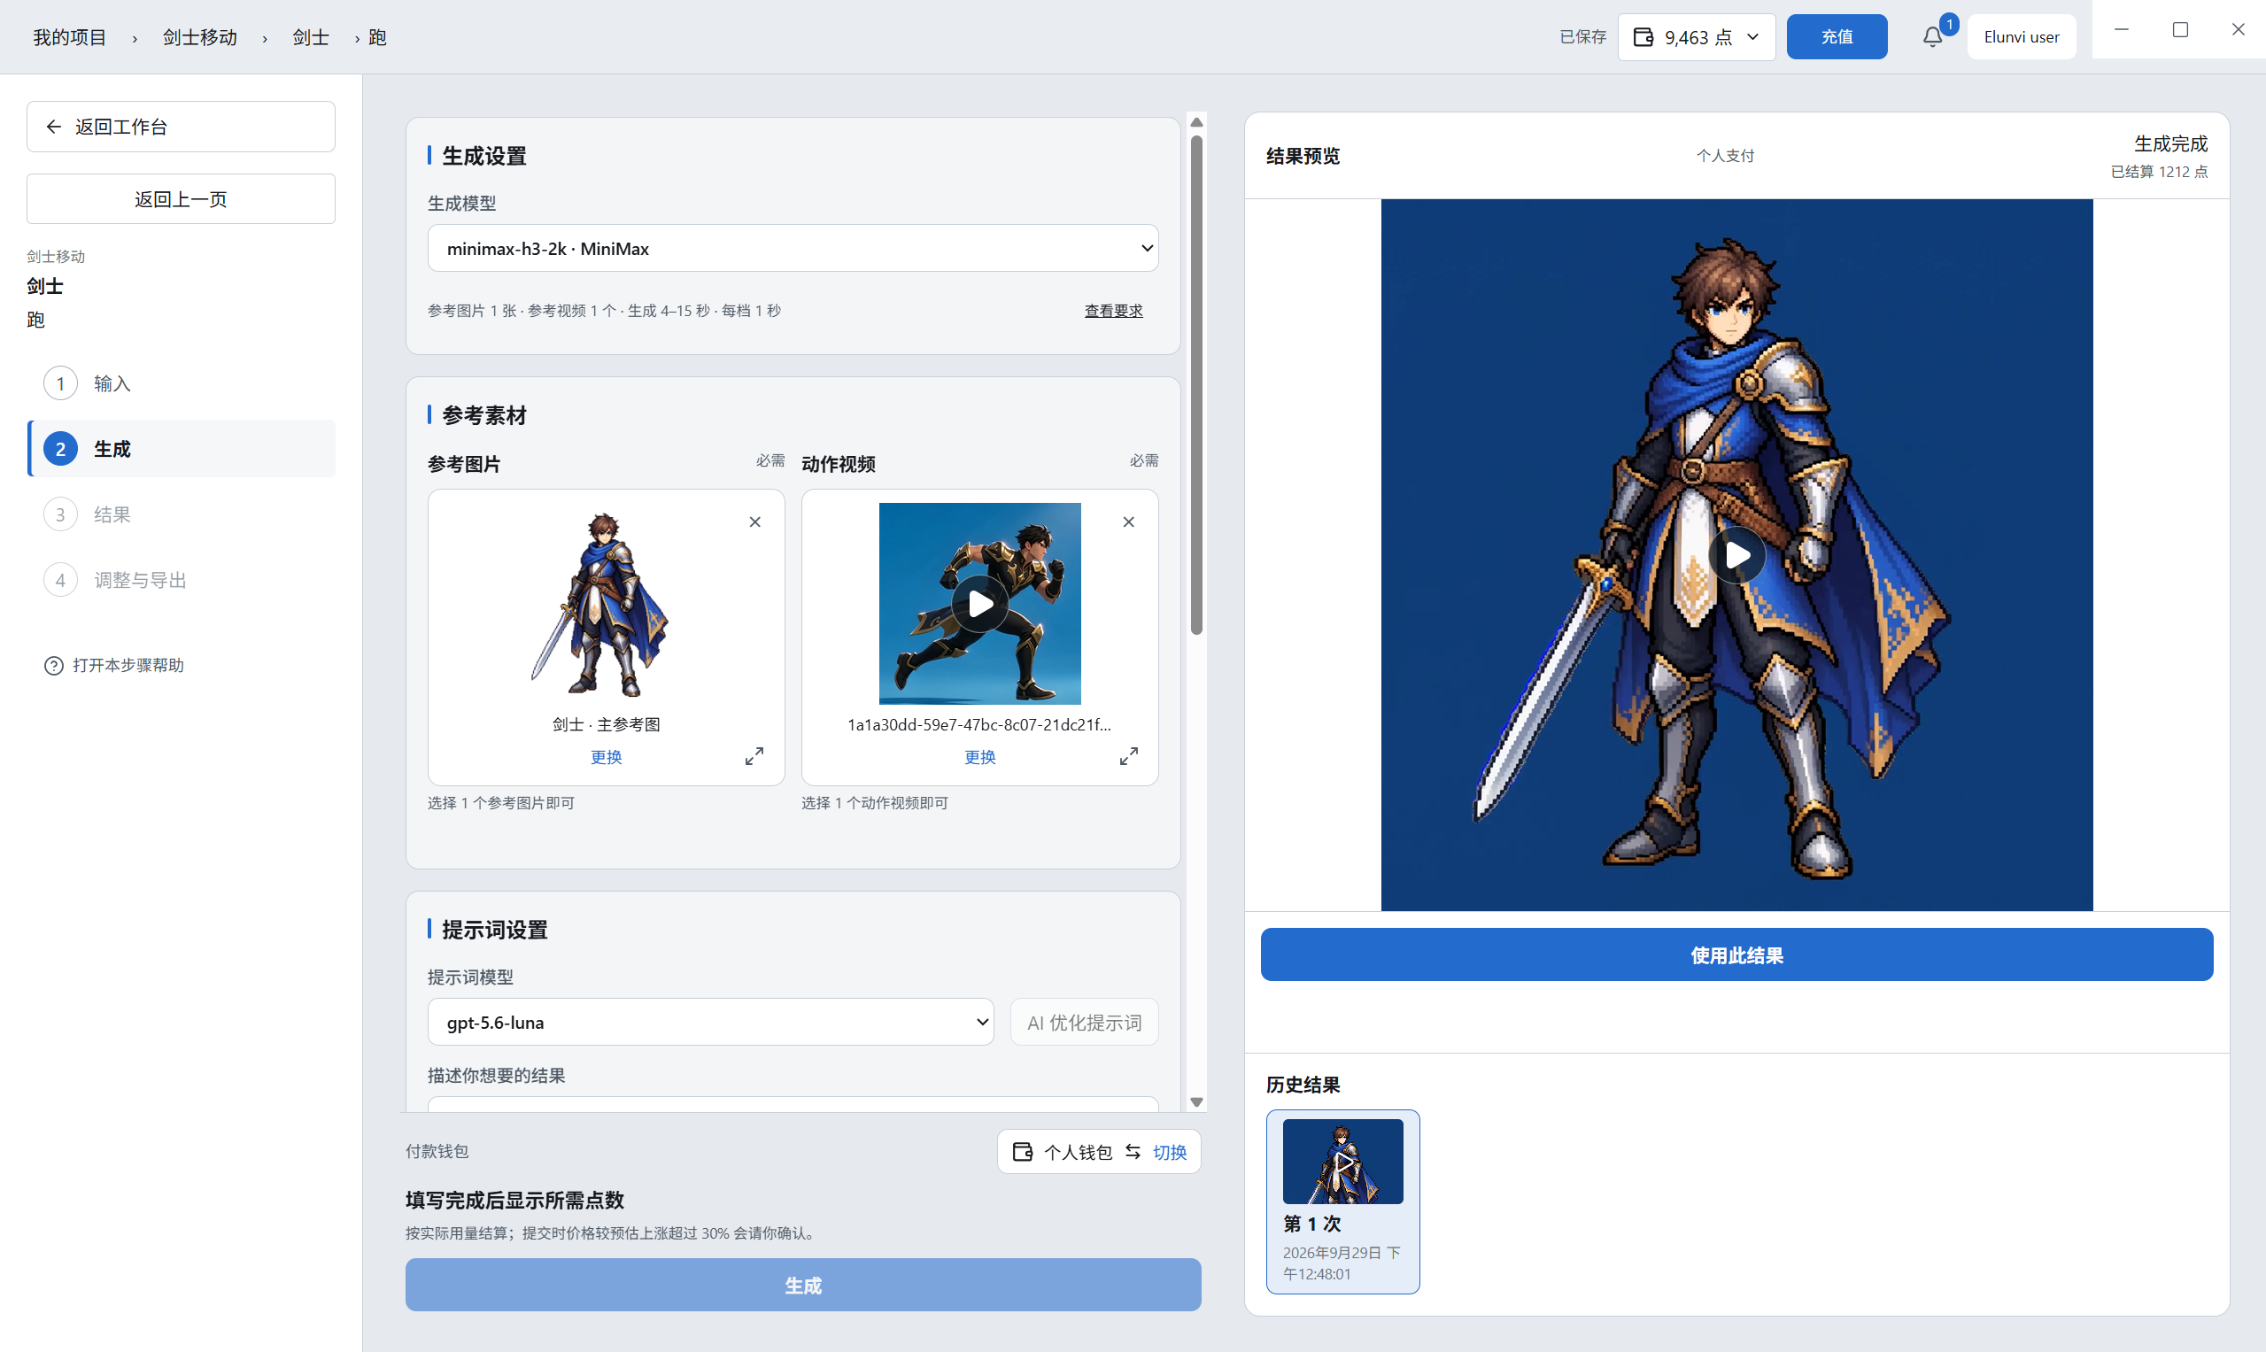Screen dimensions: 2266x1352
Task: Click the 个人钱包 wallet icon
Action: coord(1022,1152)
